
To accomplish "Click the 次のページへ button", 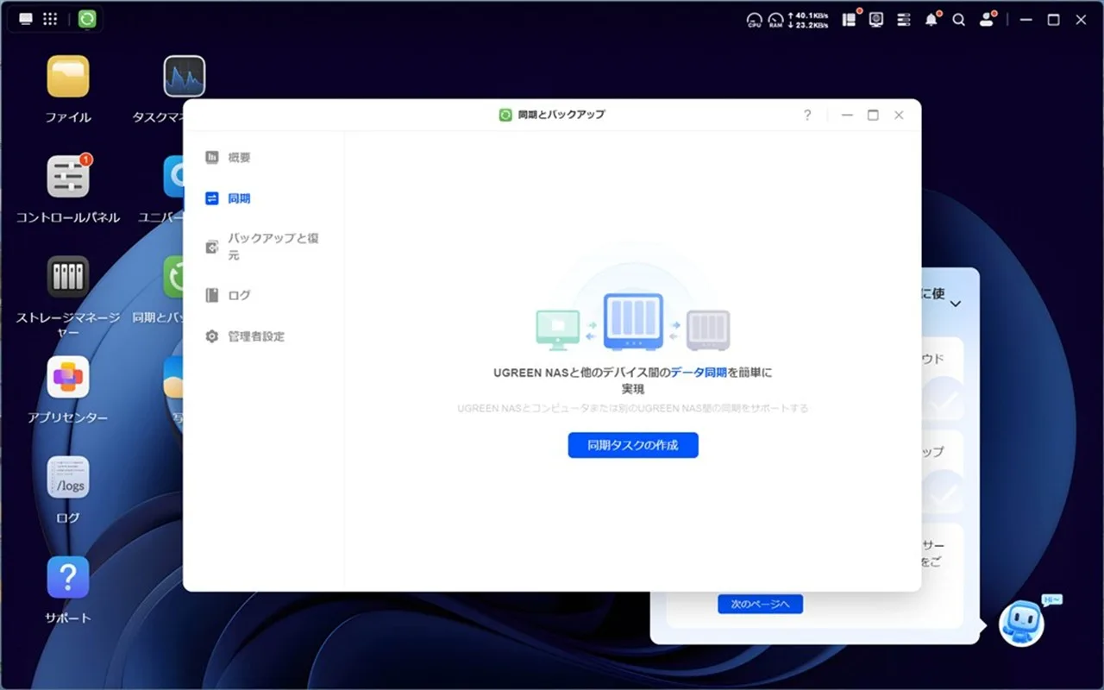I will pos(760,605).
